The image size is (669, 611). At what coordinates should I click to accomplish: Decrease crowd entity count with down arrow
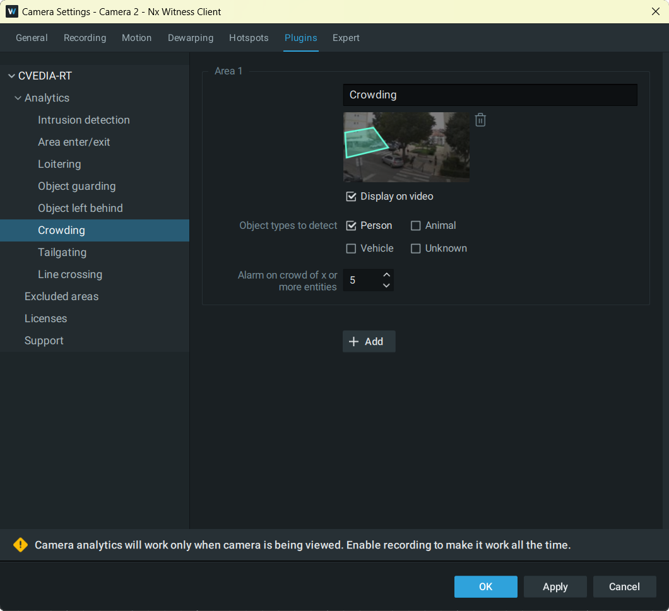click(x=386, y=286)
